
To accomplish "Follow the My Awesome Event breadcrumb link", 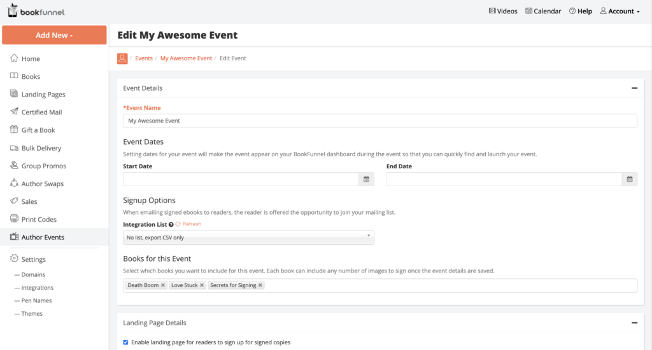I will point(186,58).
